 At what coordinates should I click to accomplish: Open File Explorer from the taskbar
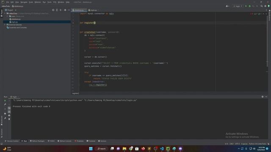pyautogui.click(x=124, y=149)
